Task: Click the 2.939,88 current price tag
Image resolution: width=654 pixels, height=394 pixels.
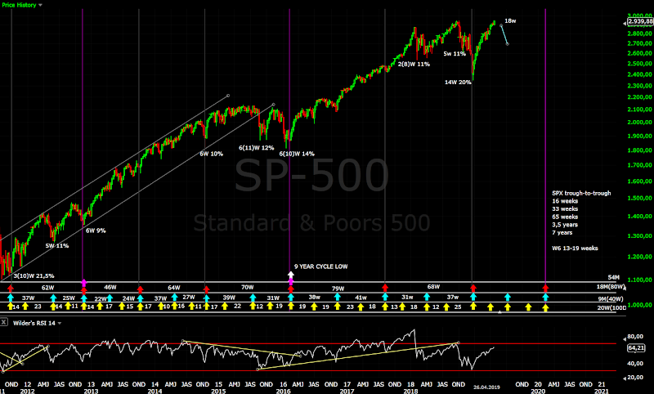Action: [640, 21]
